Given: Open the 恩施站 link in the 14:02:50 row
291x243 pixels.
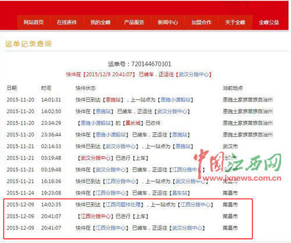Looking at the screenshot, I should click(x=103, y=111).
